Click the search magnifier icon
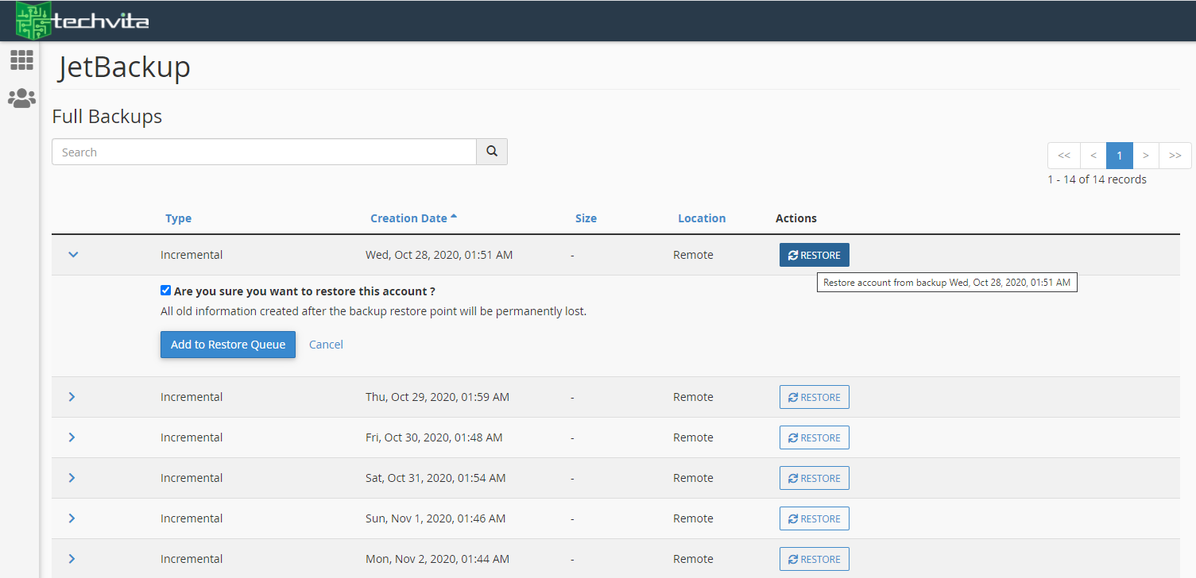Screen dimensions: 1196x578 (x=491, y=151)
